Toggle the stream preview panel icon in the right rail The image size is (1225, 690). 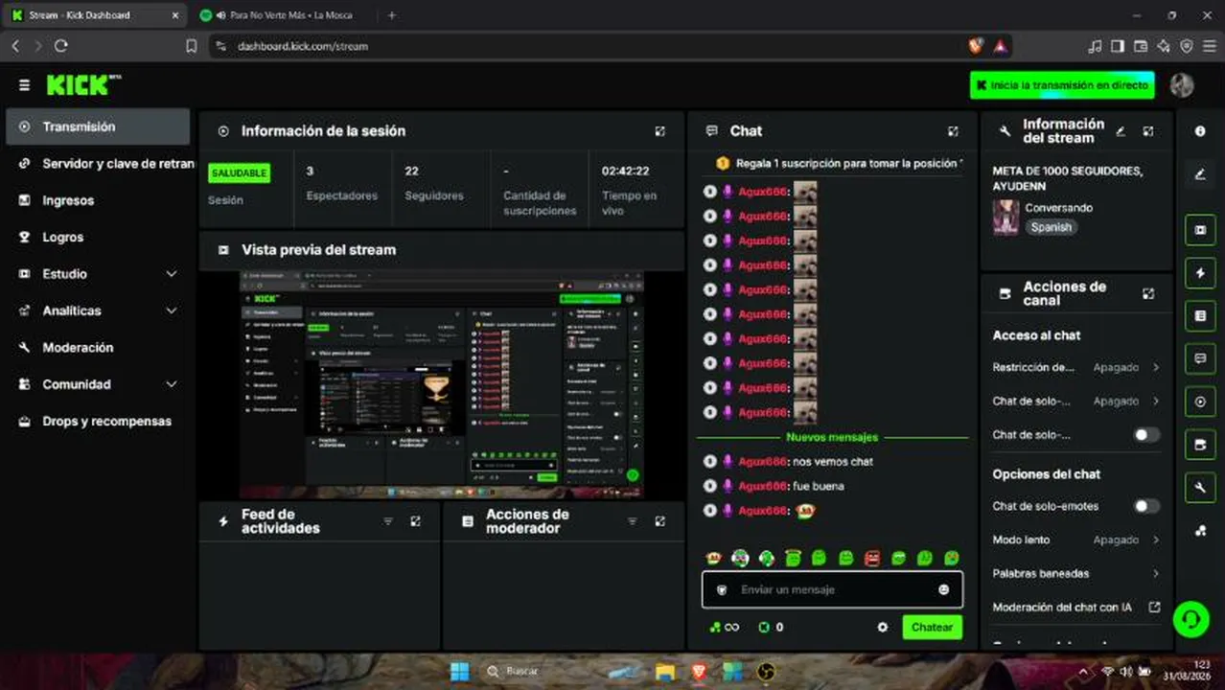click(x=1200, y=230)
